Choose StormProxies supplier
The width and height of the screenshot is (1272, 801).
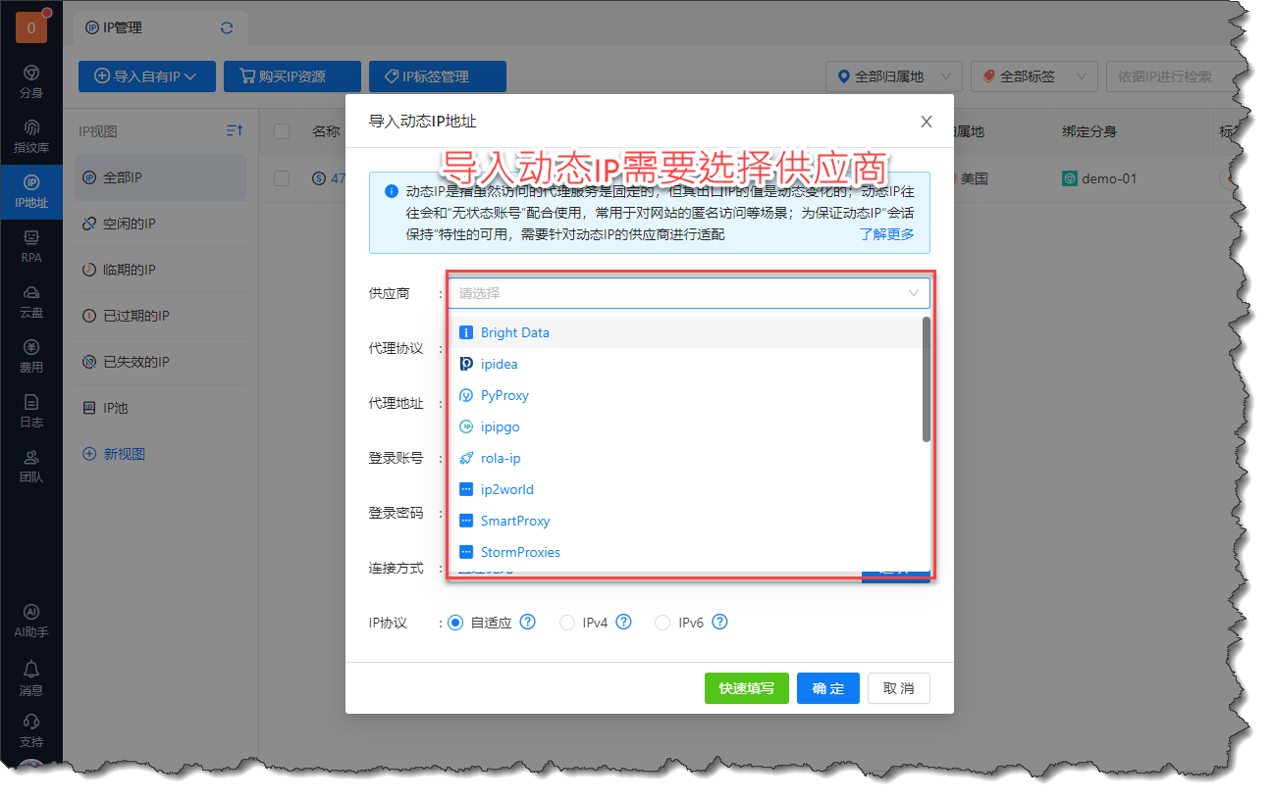685,552
